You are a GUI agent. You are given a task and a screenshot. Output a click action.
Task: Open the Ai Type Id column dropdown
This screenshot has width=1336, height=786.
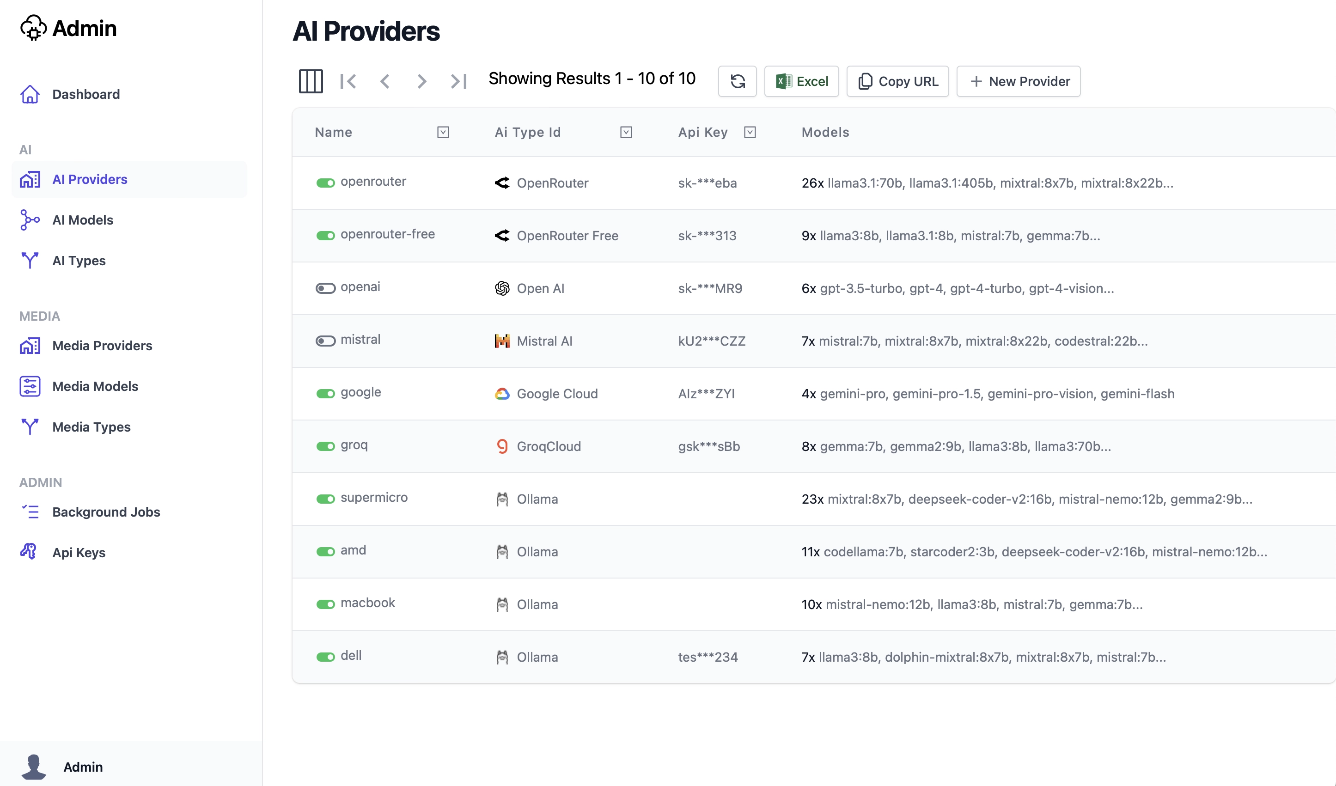(626, 132)
